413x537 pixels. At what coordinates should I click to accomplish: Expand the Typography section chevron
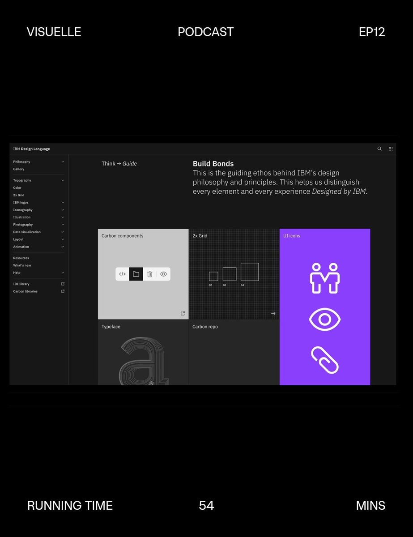tap(63, 180)
